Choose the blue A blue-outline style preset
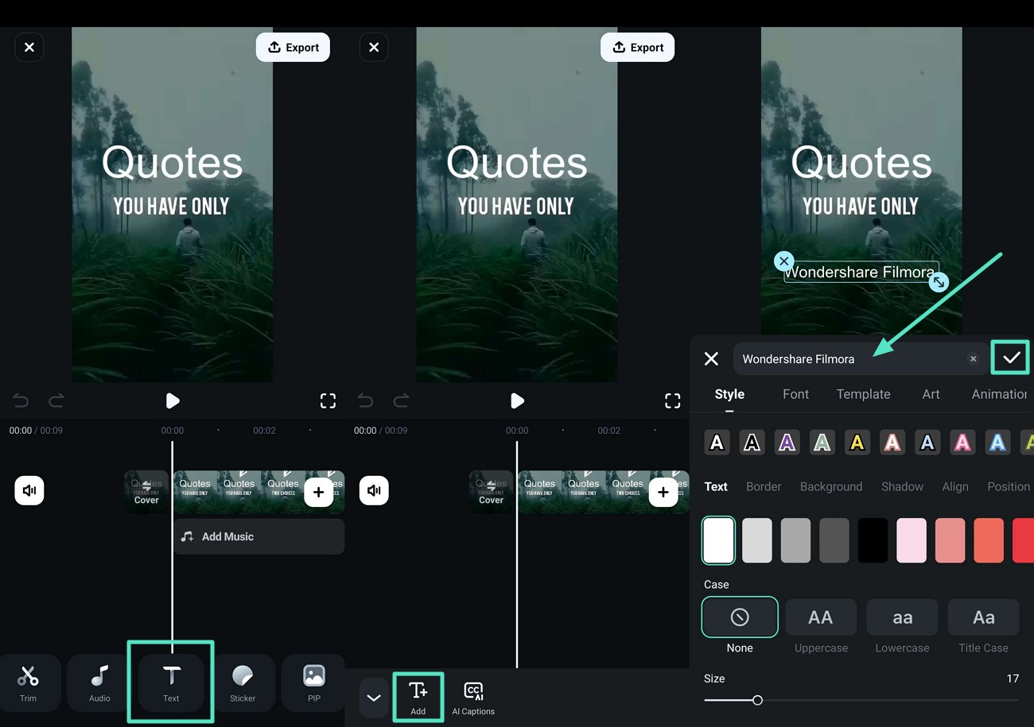 click(997, 443)
